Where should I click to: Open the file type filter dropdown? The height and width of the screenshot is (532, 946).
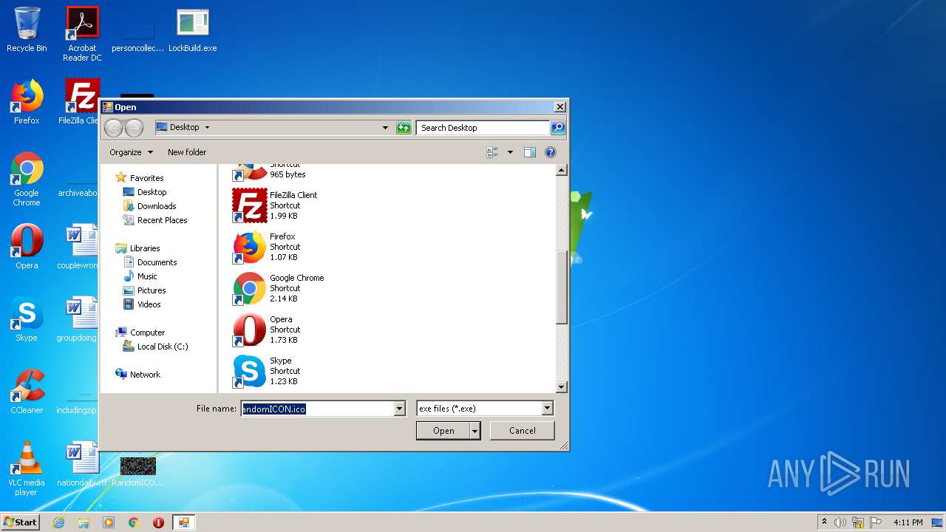tap(547, 408)
